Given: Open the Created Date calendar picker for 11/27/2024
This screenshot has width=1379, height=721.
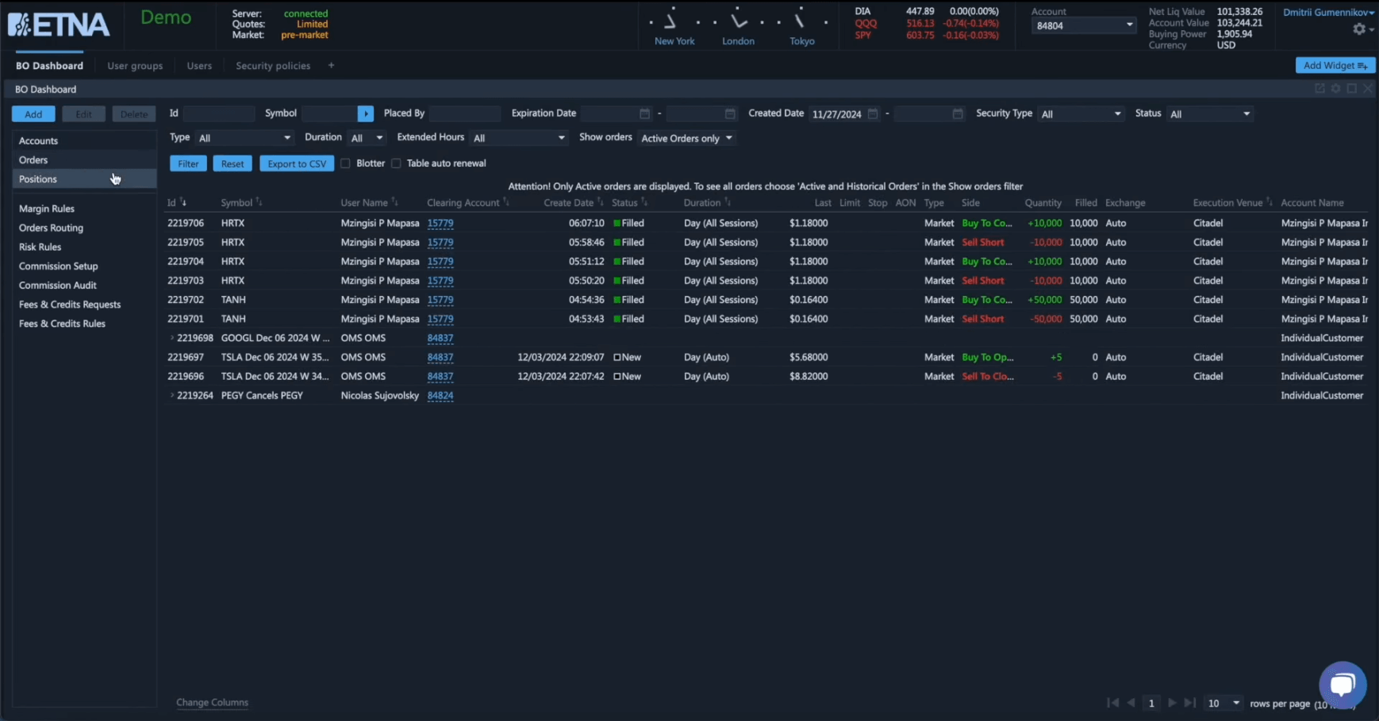Looking at the screenshot, I should (x=873, y=114).
